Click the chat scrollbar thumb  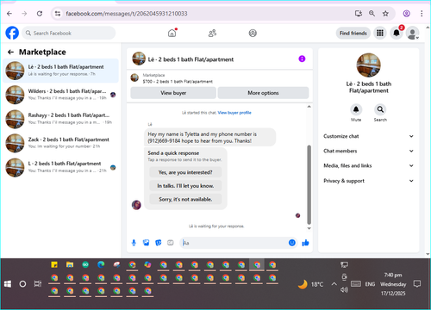(x=309, y=184)
